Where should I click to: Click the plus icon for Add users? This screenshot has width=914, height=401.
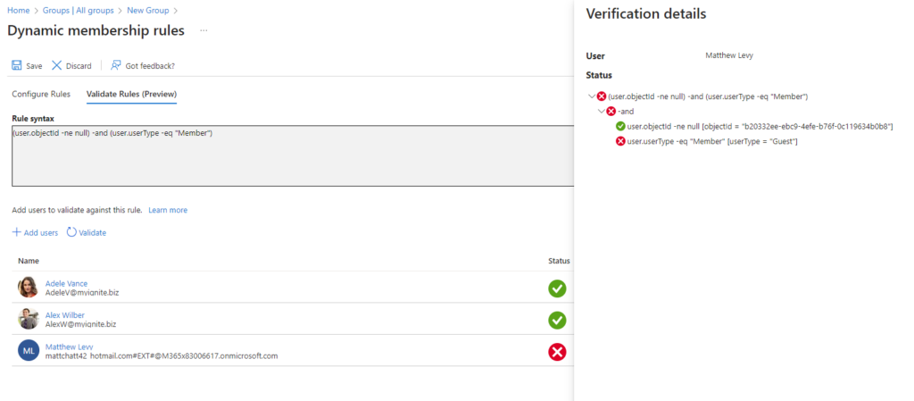click(16, 232)
